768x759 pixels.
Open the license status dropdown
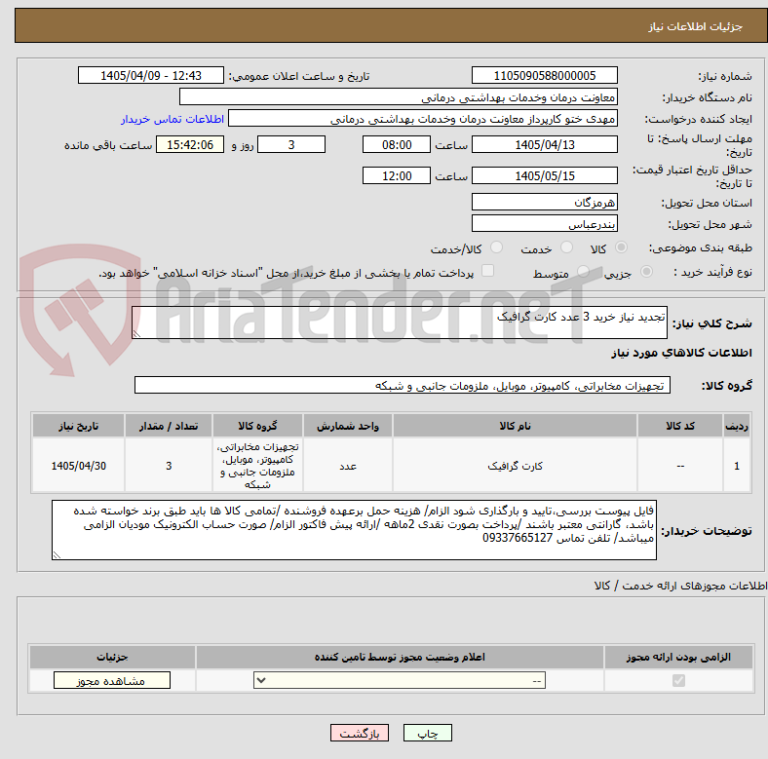[400, 680]
